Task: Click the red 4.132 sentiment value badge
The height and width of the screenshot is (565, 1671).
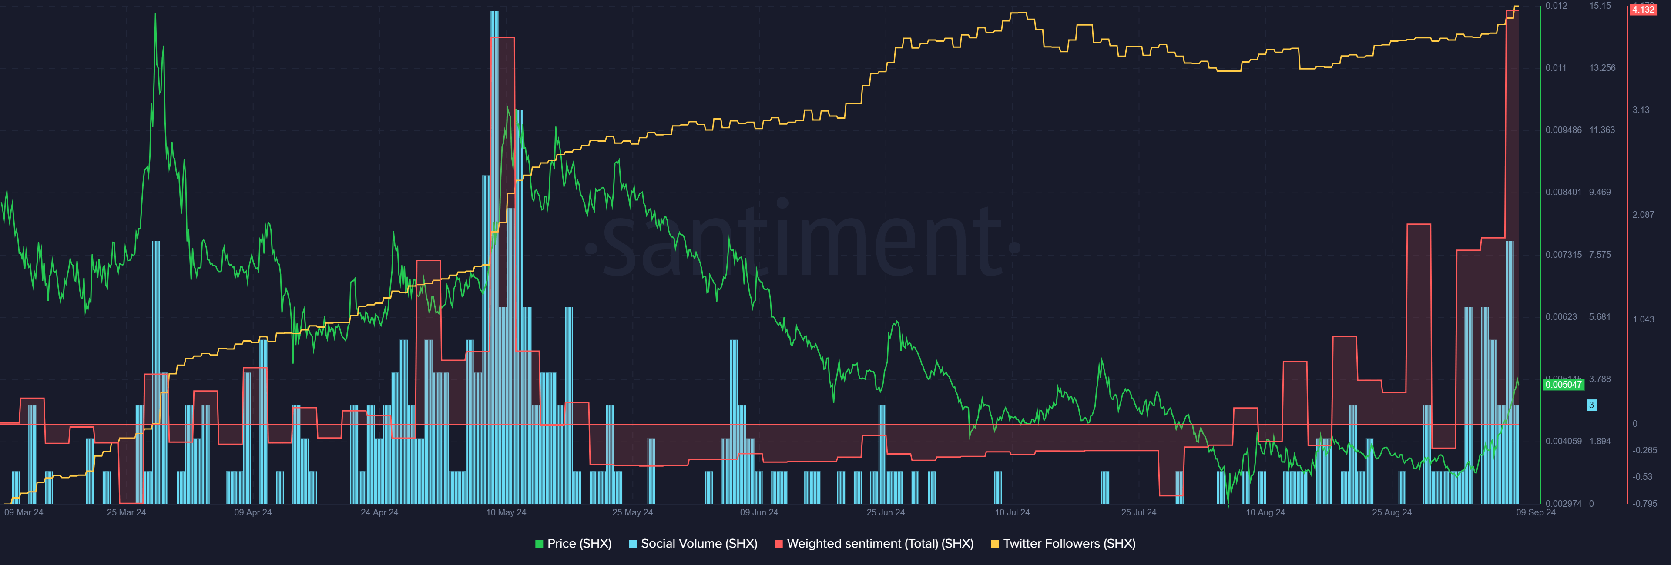Action: 1642,9
